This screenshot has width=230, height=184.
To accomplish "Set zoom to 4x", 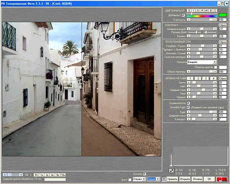I will pyautogui.click(x=52, y=175).
